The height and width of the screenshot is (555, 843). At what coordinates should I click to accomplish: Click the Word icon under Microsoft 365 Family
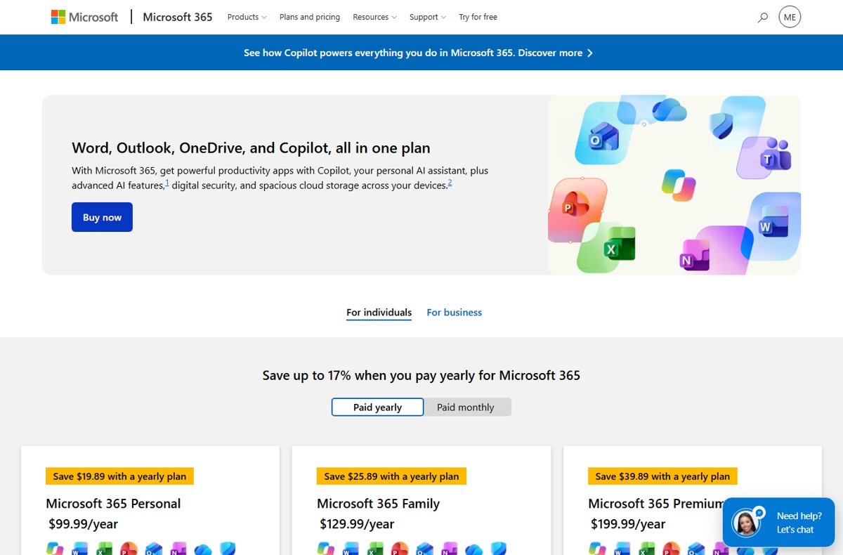click(x=351, y=549)
